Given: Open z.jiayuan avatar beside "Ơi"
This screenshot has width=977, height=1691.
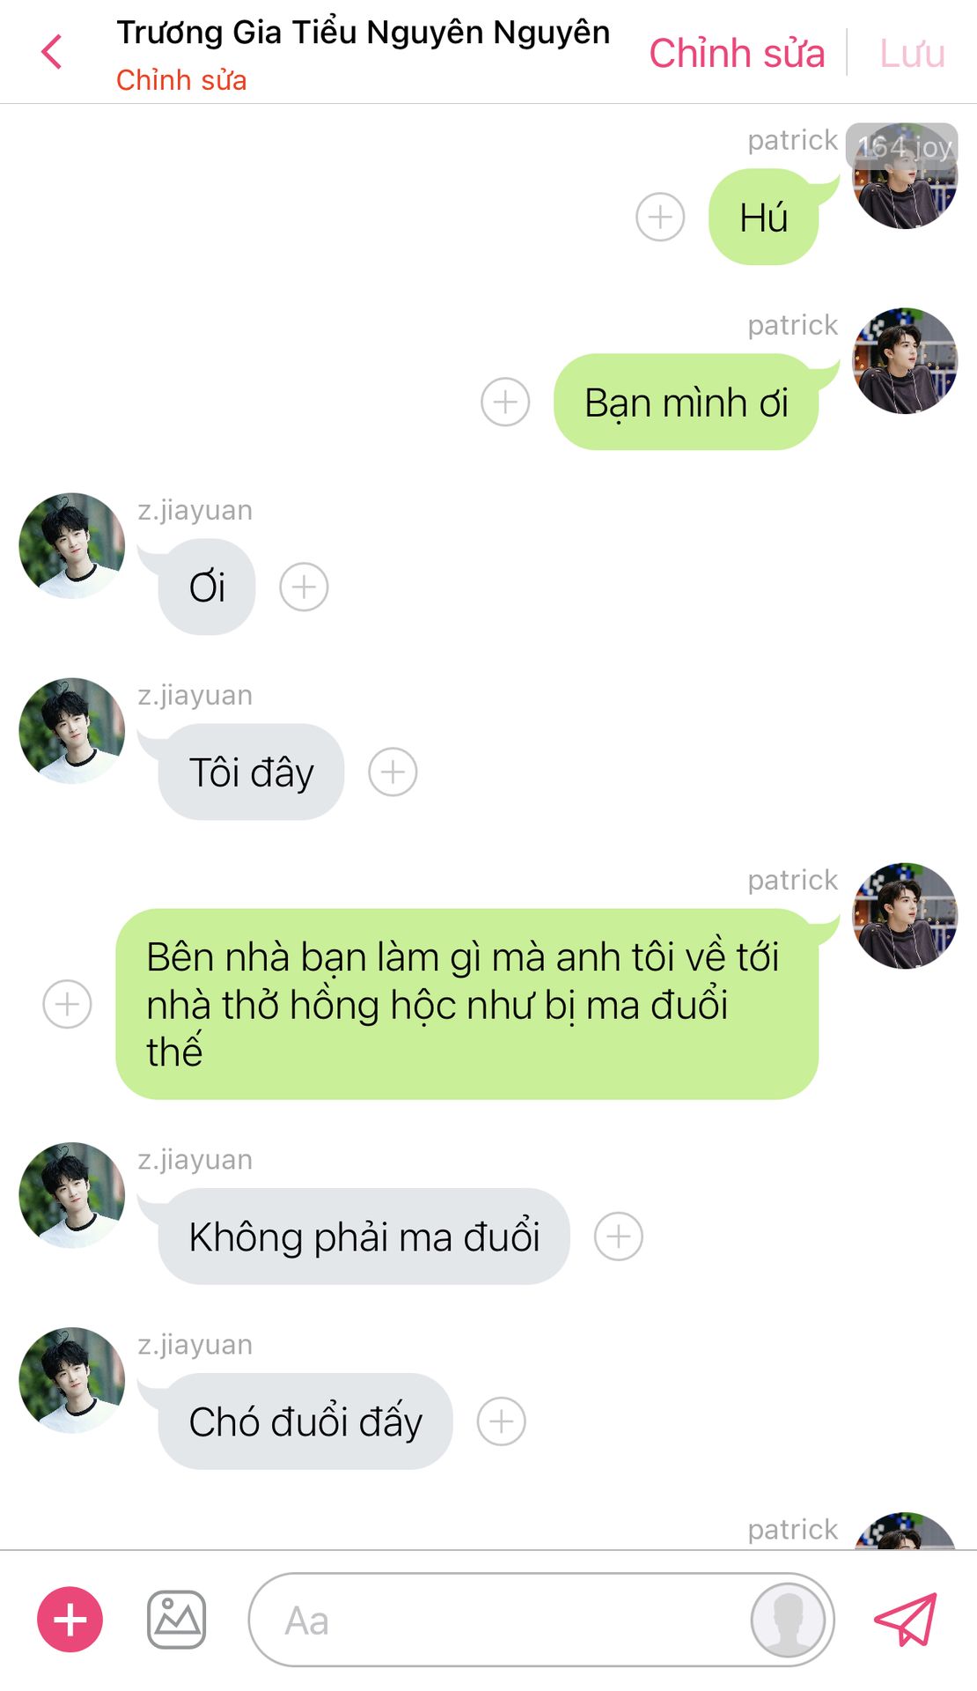Looking at the screenshot, I should (72, 546).
